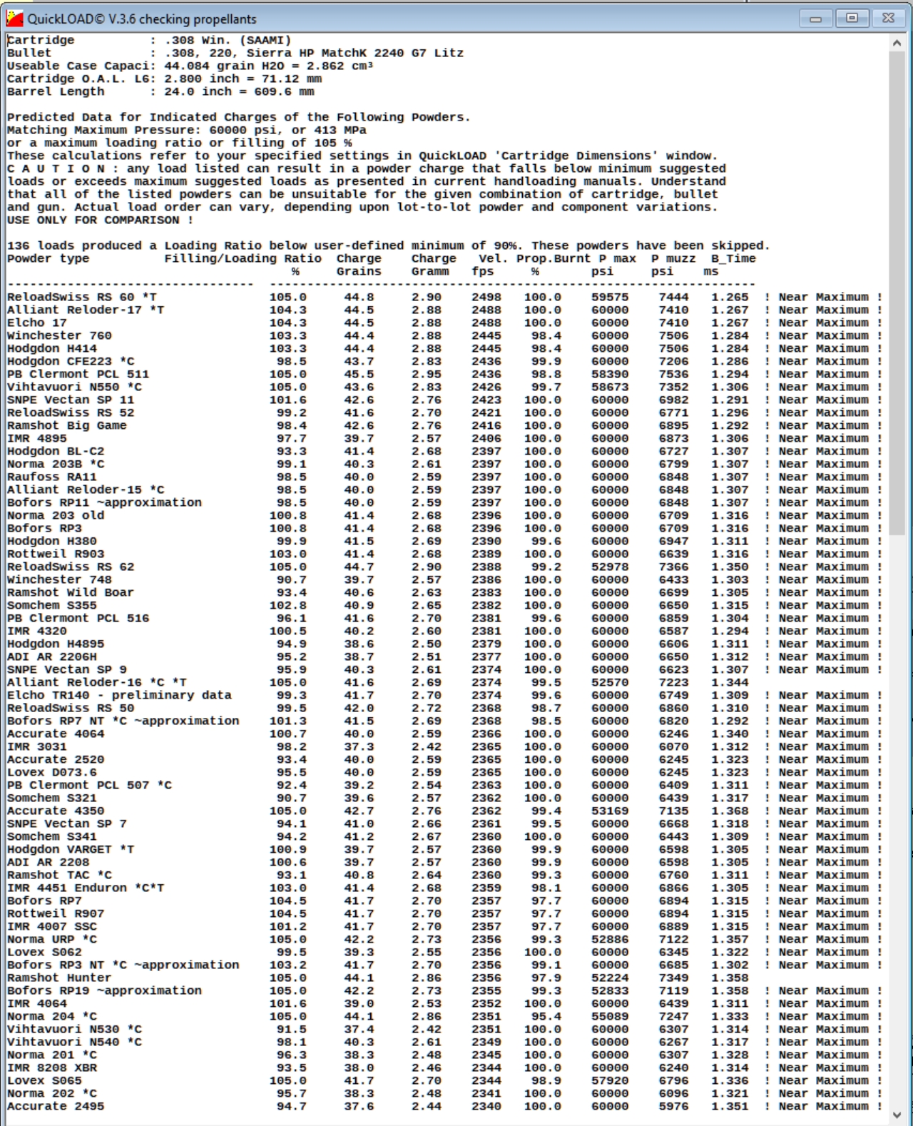Select the IMR 3031 row

tap(444, 747)
